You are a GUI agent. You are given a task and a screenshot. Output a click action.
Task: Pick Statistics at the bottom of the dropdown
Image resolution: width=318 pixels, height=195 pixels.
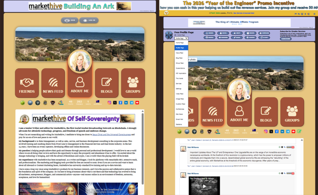pos(179,124)
